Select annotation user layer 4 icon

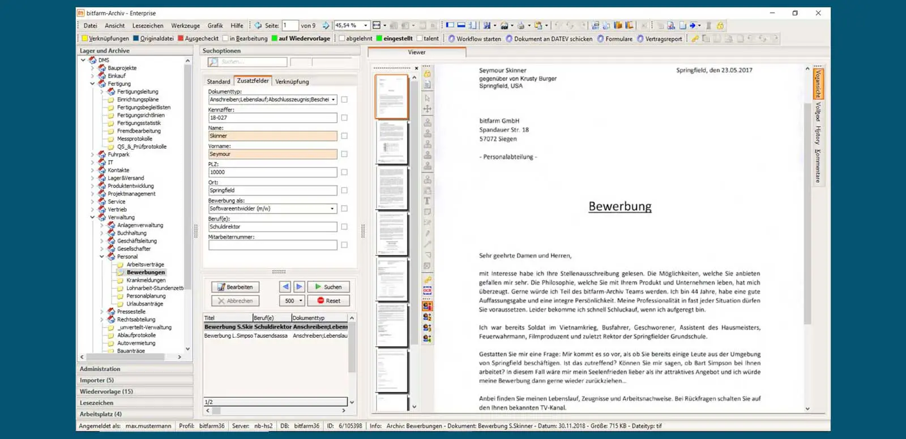(428, 338)
